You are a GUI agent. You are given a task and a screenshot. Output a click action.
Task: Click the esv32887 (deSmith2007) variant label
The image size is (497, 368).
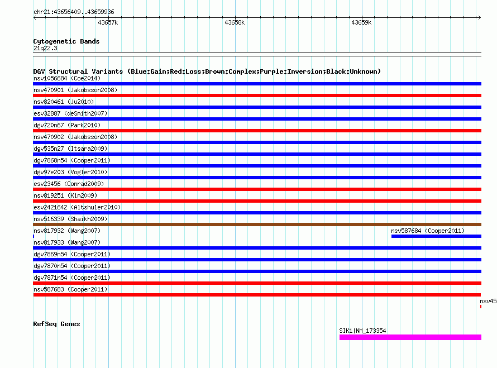tap(70, 113)
